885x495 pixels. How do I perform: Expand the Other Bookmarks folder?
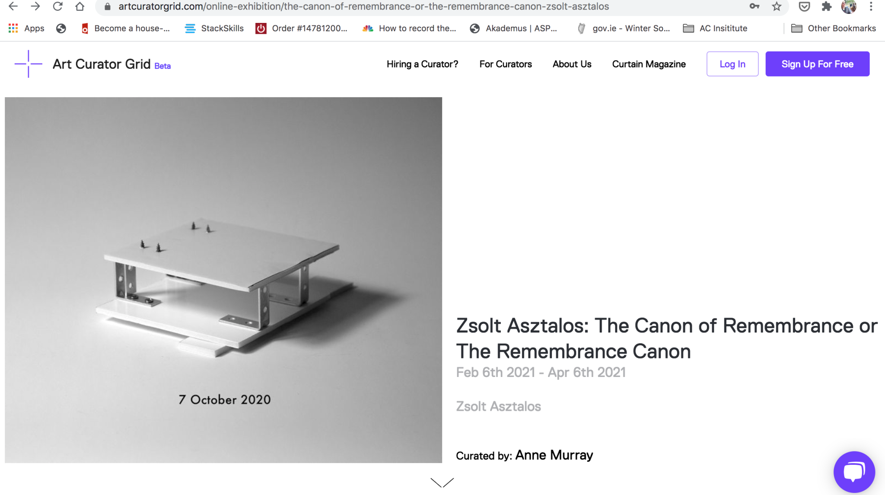click(x=833, y=29)
